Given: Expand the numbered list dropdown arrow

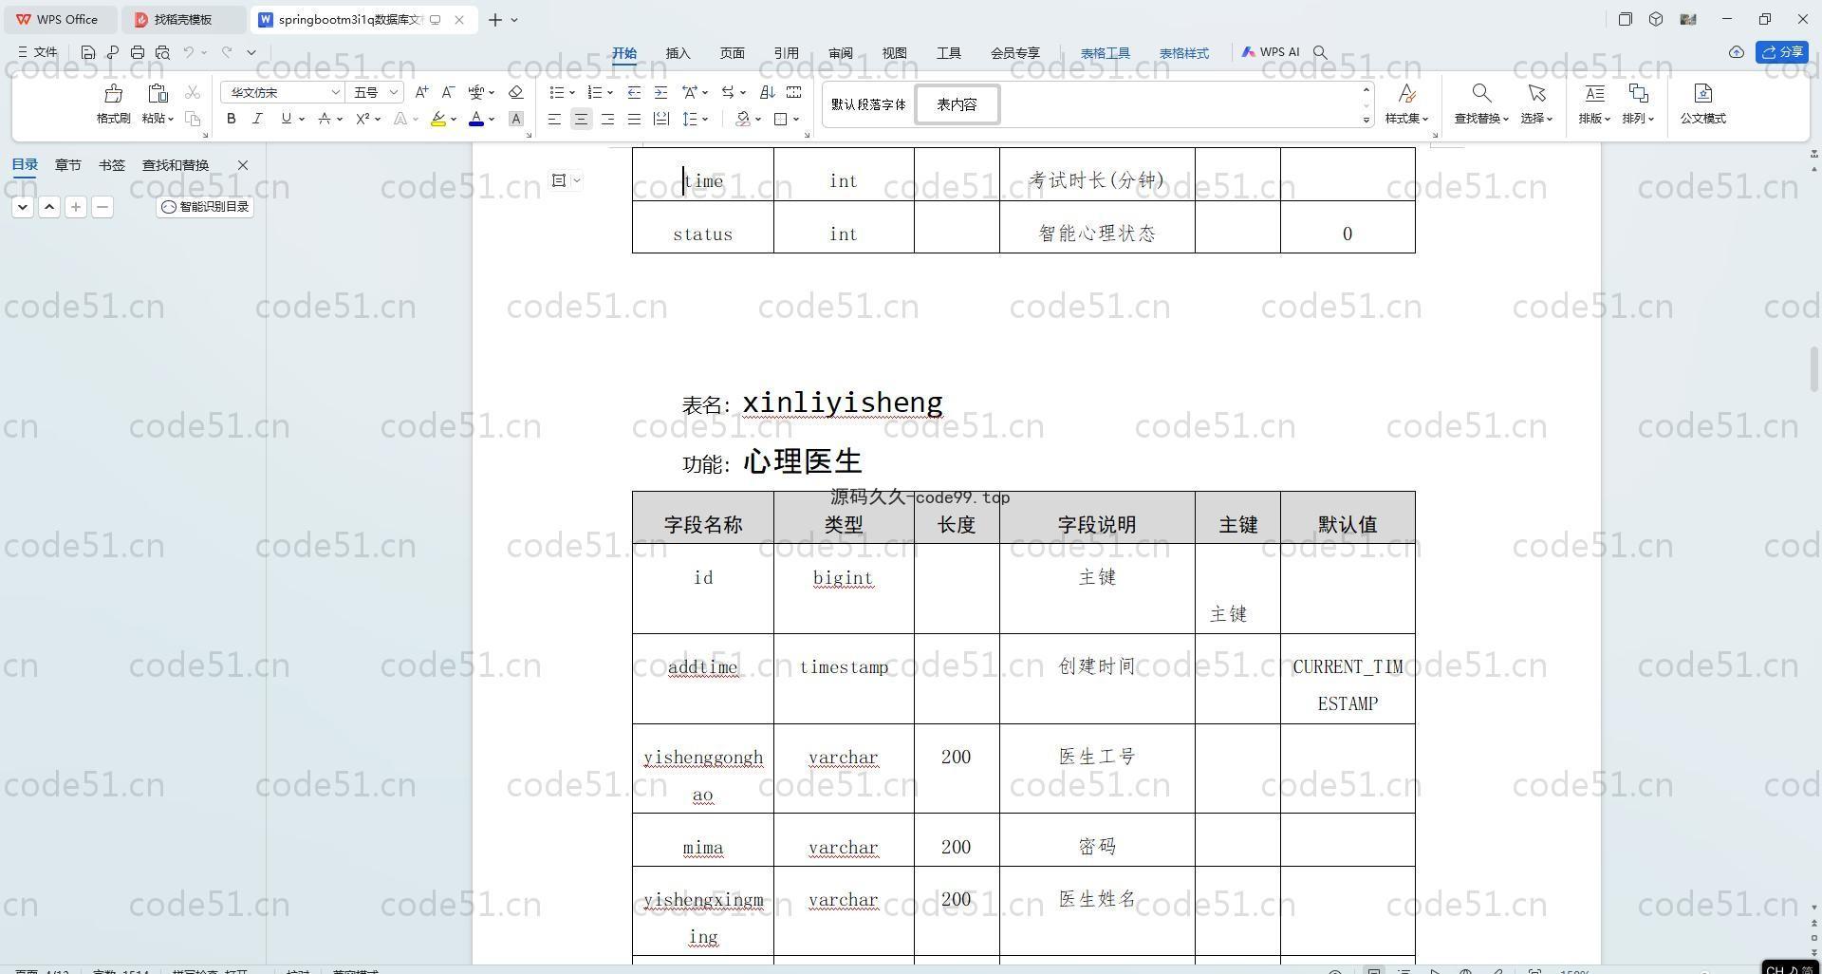Looking at the screenshot, I should coord(609,93).
